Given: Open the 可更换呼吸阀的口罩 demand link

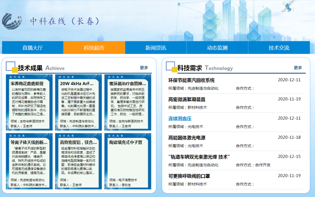Looking at the screenshot, I should click(189, 176).
